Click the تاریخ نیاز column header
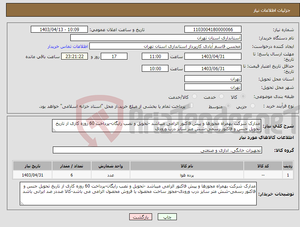The height and width of the screenshot is (227, 300). coord(33,166)
